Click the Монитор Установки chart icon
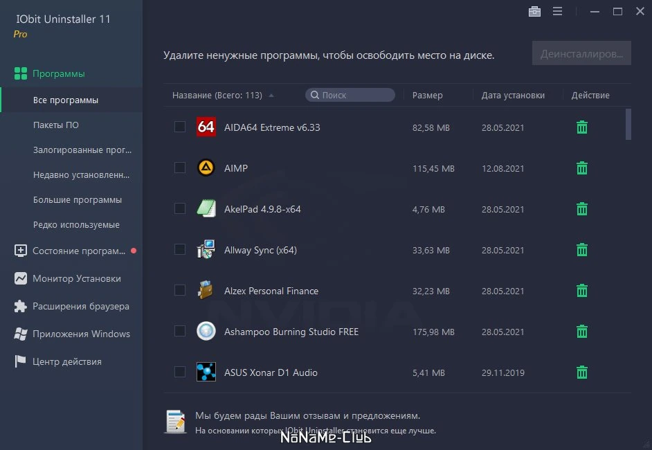 [20, 278]
